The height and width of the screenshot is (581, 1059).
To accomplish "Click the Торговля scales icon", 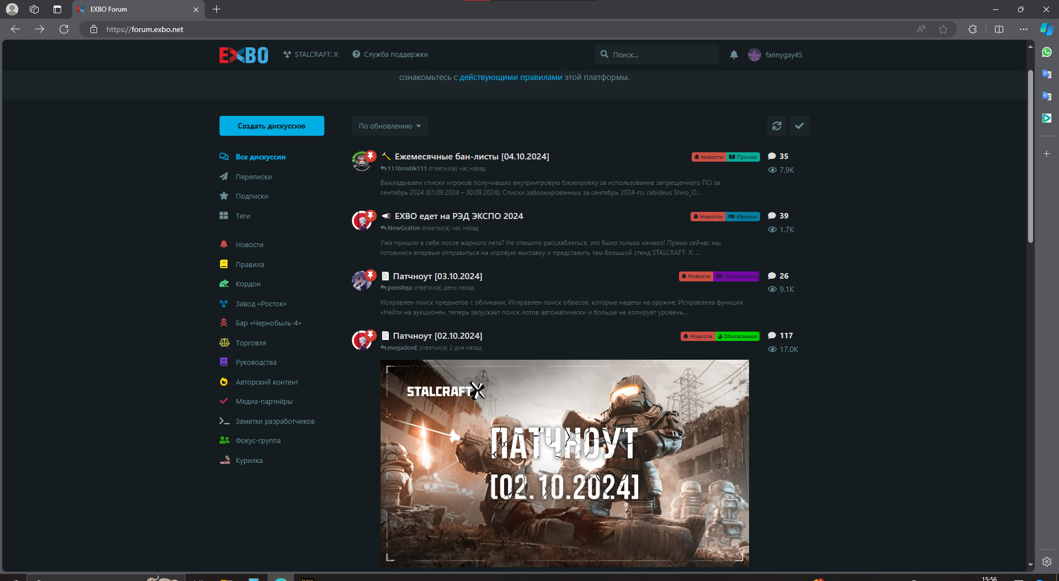I will (x=224, y=343).
